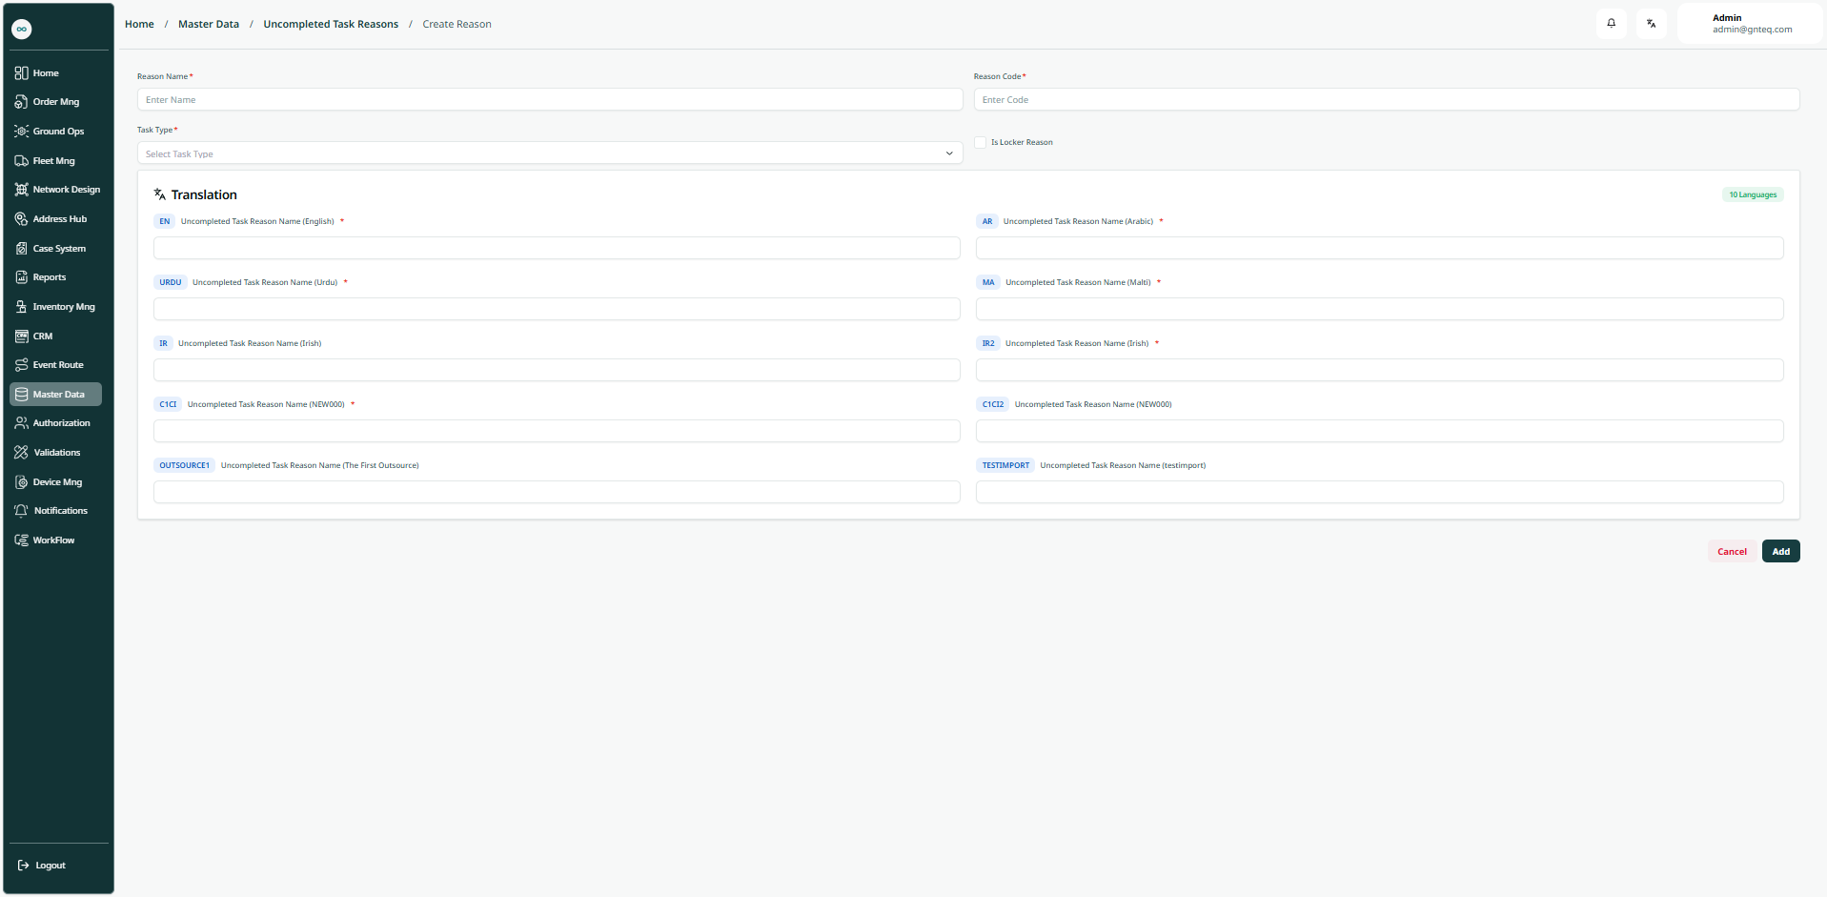Click the Reason Name input field
1827x897 pixels.
tap(549, 100)
